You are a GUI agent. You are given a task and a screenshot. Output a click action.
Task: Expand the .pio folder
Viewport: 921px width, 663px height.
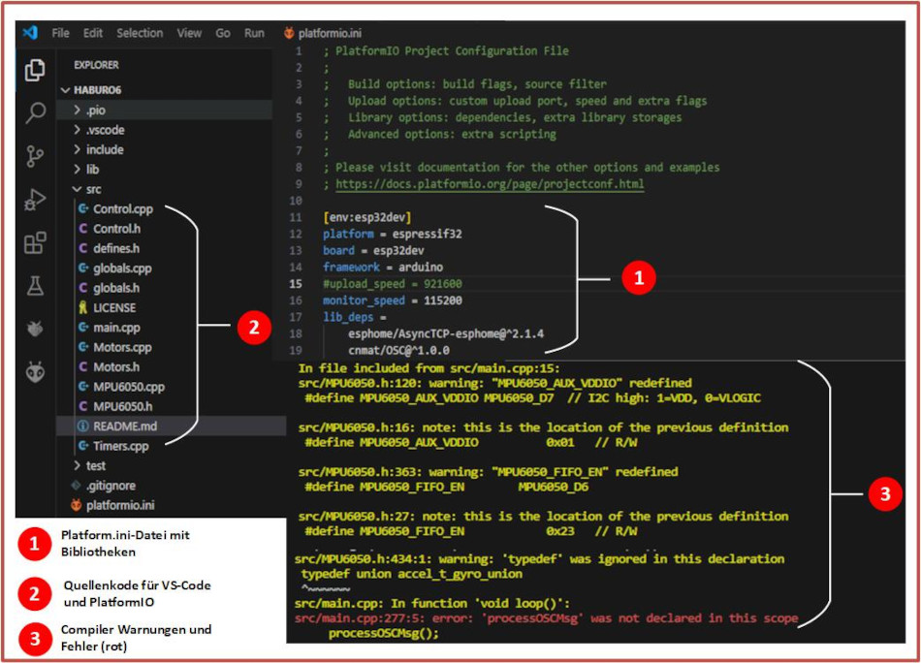click(165, 110)
